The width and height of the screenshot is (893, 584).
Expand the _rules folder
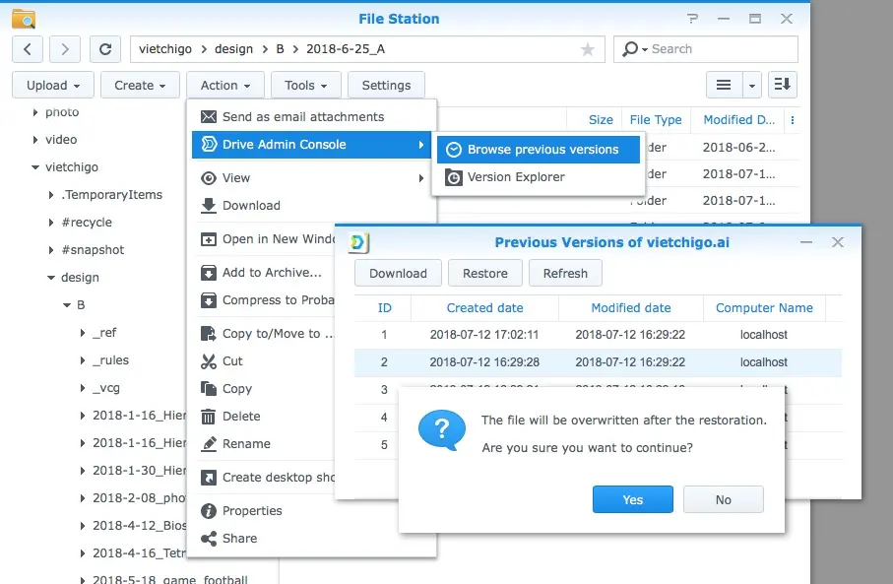pos(83,360)
